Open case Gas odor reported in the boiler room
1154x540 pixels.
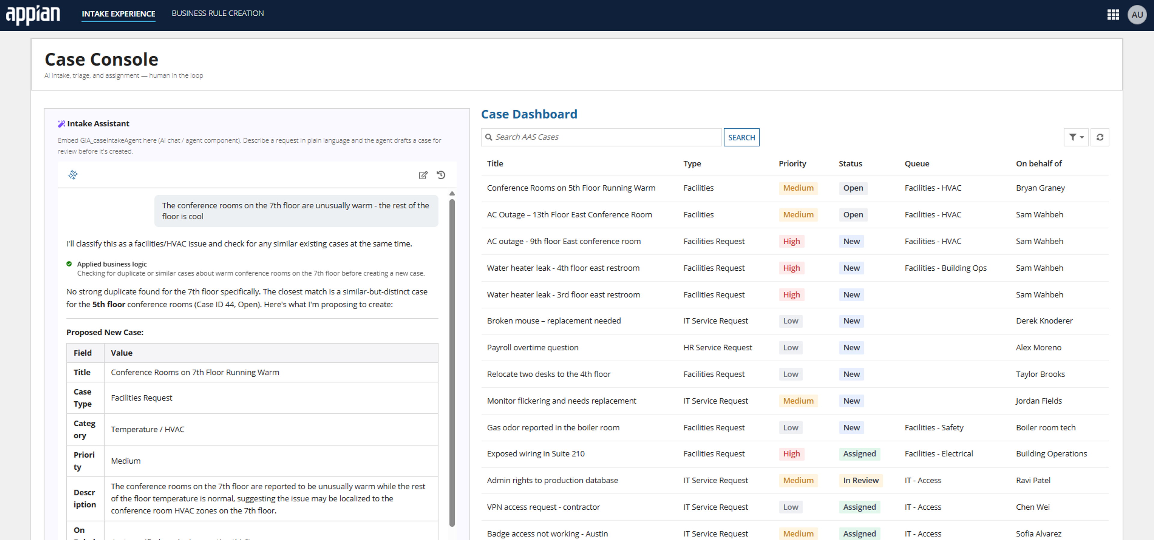(x=553, y=428)
